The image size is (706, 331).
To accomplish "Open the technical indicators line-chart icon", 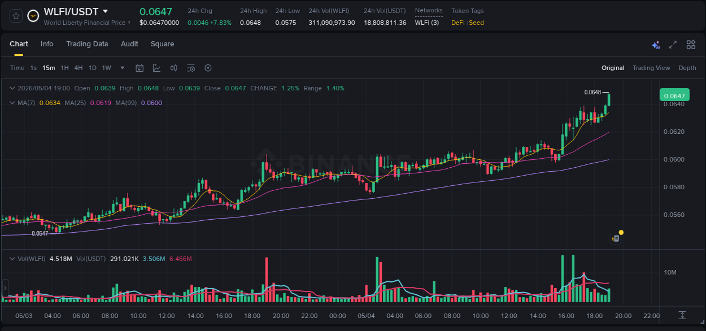I will (156, 68).
